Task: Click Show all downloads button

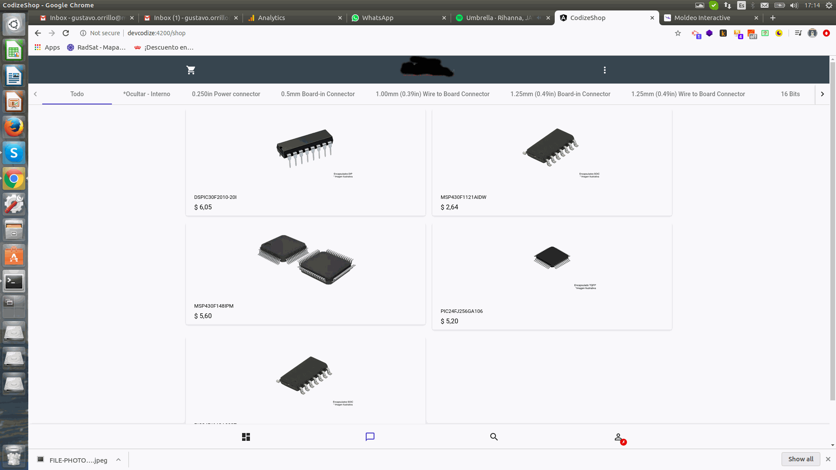Action: [x=801, y=459]
